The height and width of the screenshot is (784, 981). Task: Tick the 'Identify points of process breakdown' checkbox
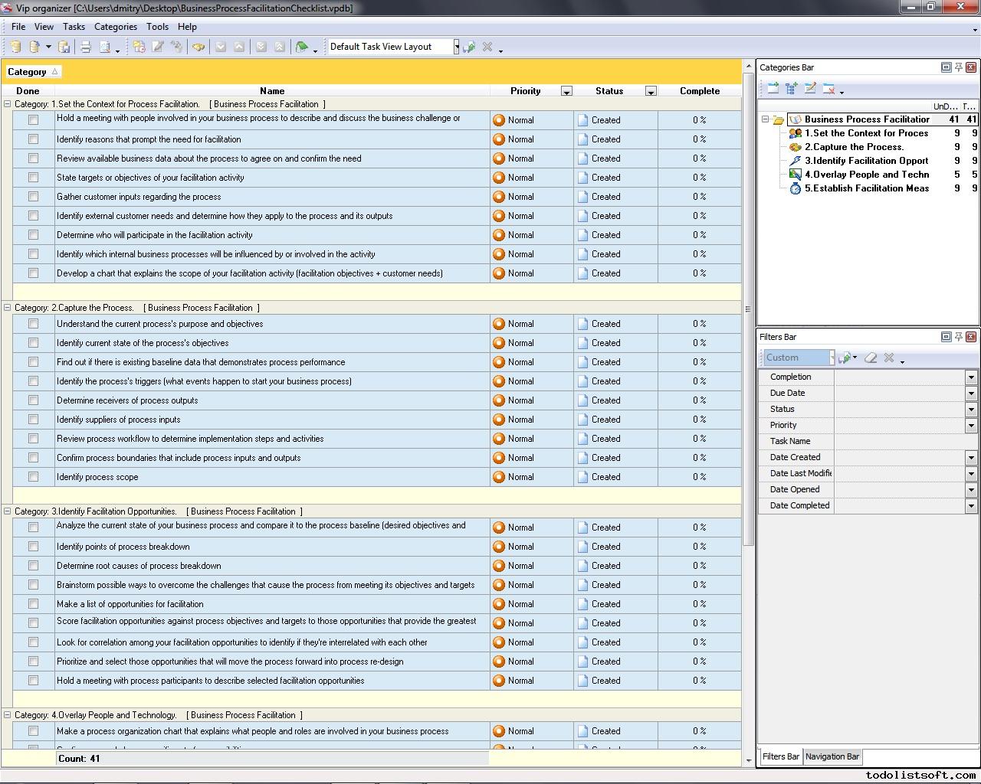click(33, 547)
